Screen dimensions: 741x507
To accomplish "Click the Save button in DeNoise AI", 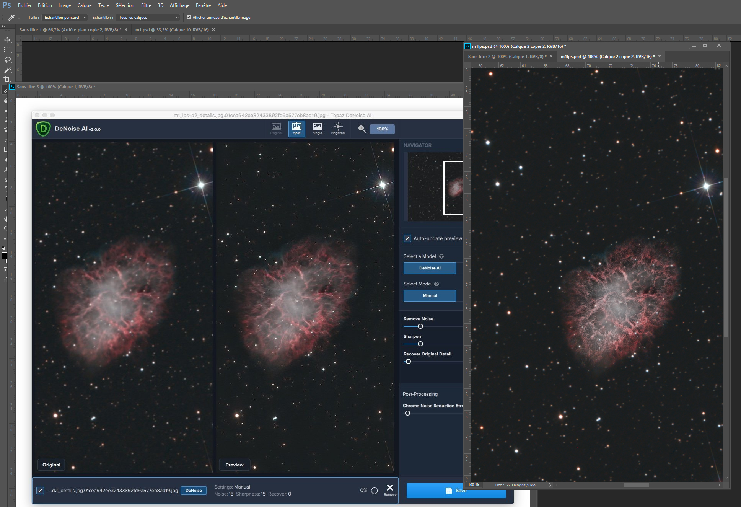I will click(x=456, y=491).
